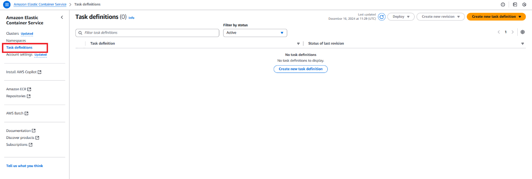Viewport: 532px width, 179px height.
Task: Collapse the ECS sidebar with the chevron
Action: coord(62,17)
